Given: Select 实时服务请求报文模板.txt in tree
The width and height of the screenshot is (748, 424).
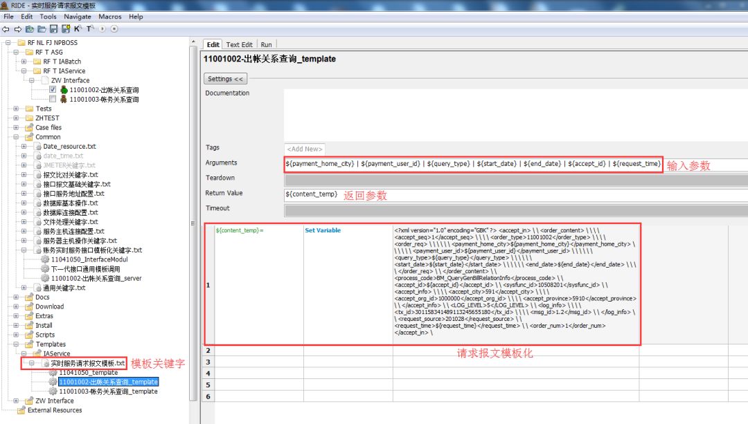Looking at the screenshot, I should [x=87, y=363].
